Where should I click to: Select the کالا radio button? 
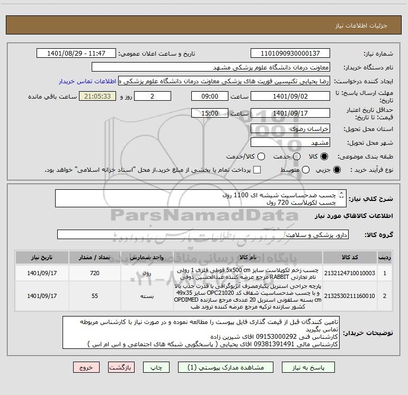click(324, 156)
